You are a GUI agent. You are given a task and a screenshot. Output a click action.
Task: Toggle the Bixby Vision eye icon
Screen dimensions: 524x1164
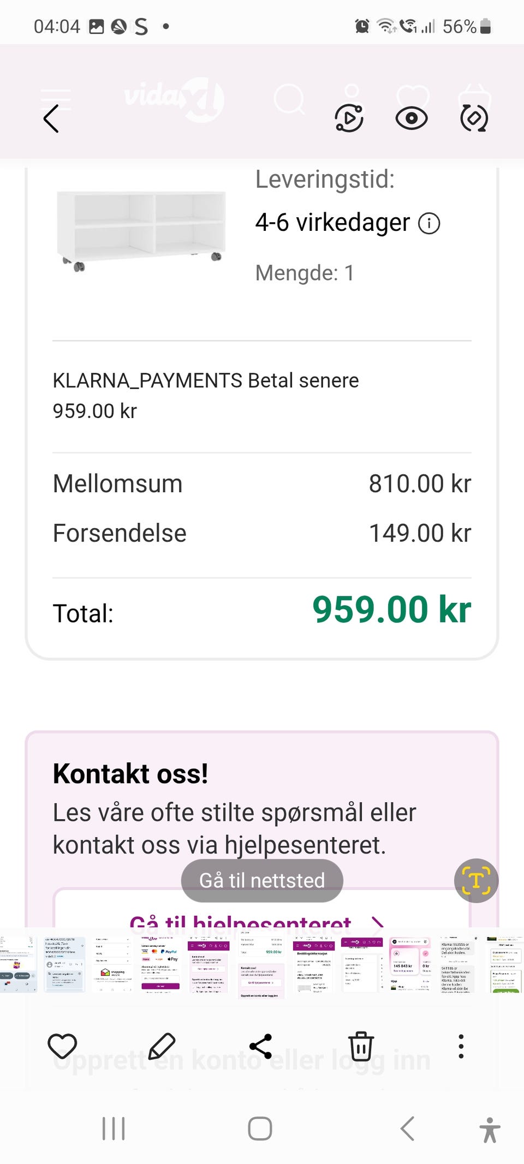pyautogui.click(x=412, y=118)
